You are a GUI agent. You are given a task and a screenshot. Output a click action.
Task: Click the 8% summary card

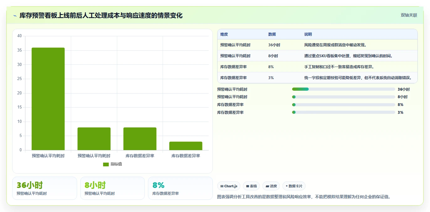[180, 188]
